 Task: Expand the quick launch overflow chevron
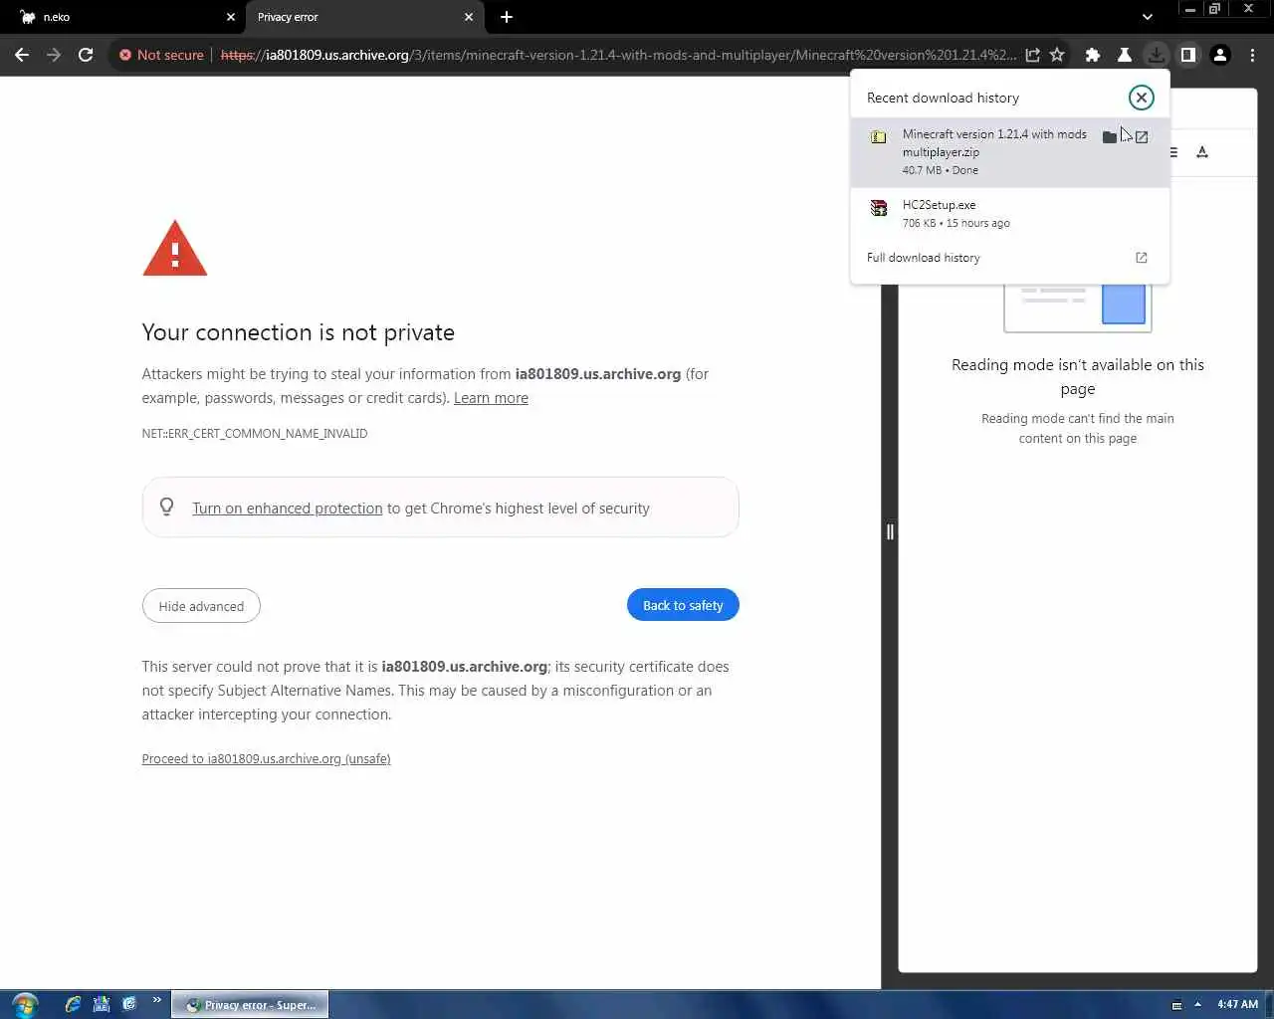[156, 1001]
